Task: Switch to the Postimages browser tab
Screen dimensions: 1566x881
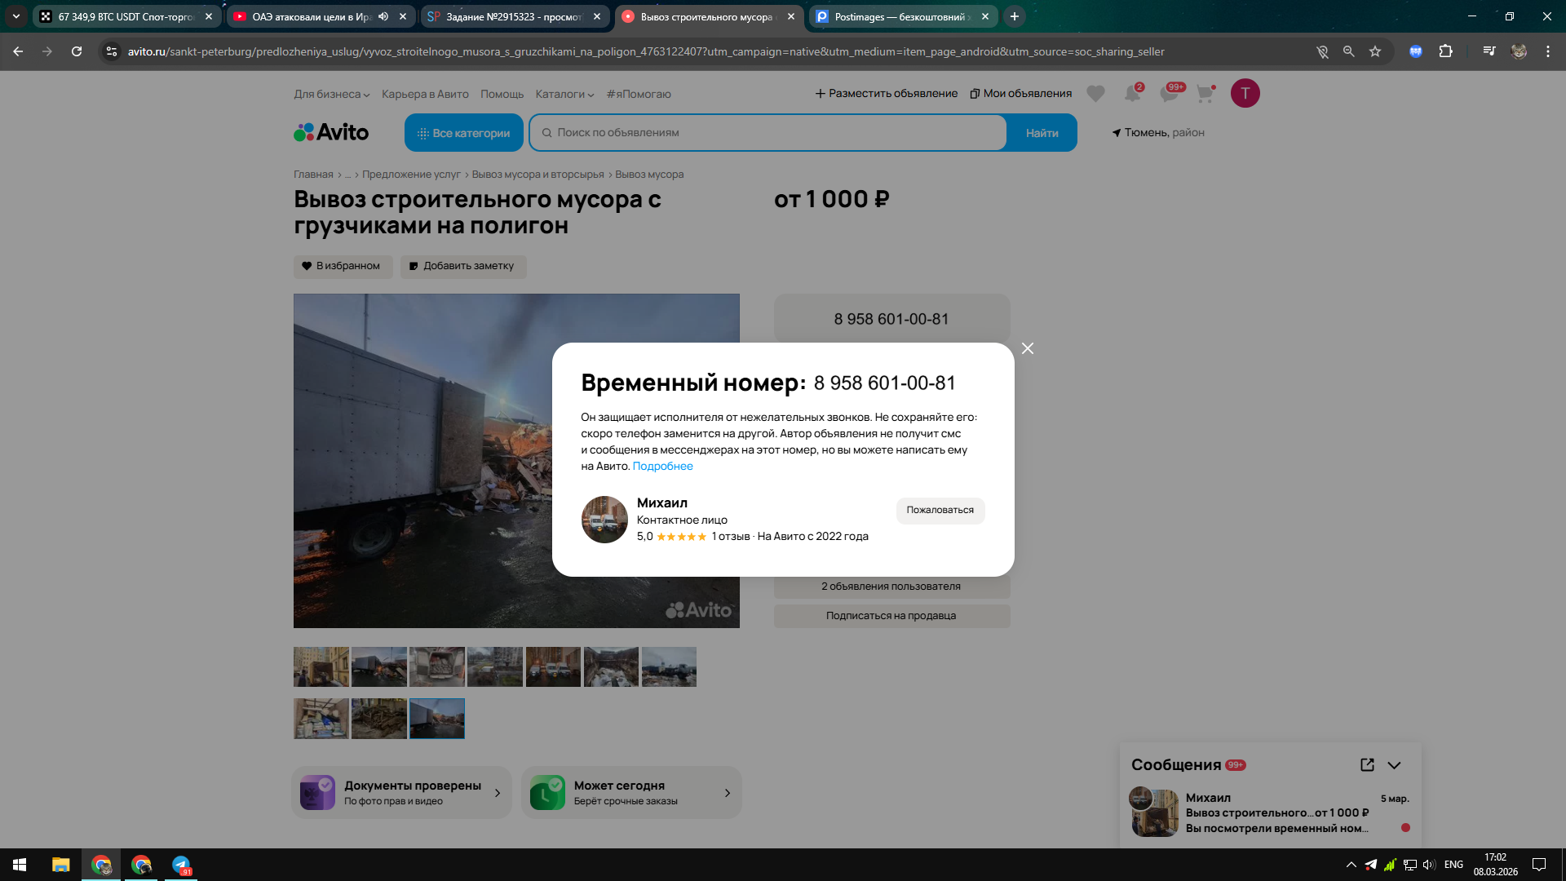Action: [x=897, y=16]
